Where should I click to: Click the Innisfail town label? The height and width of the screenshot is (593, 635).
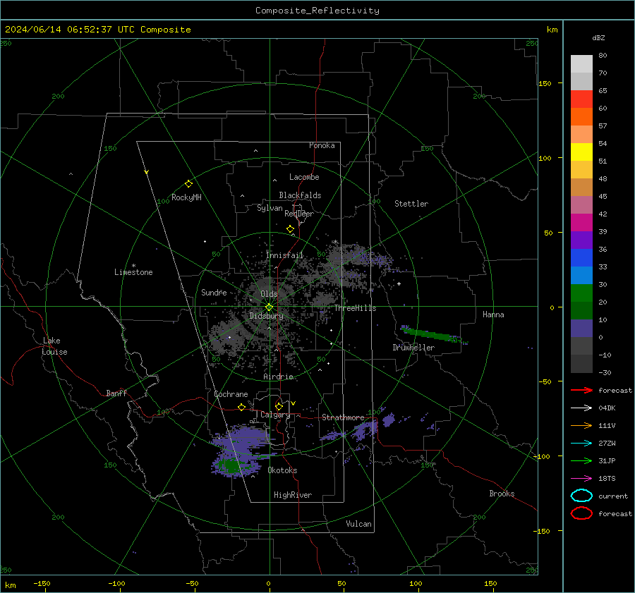[x=285, y=255]
